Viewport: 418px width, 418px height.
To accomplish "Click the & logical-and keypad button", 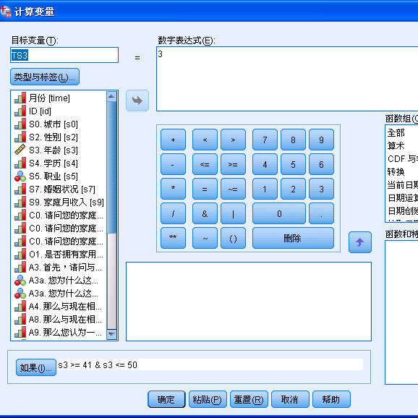I will click(205, 213).
